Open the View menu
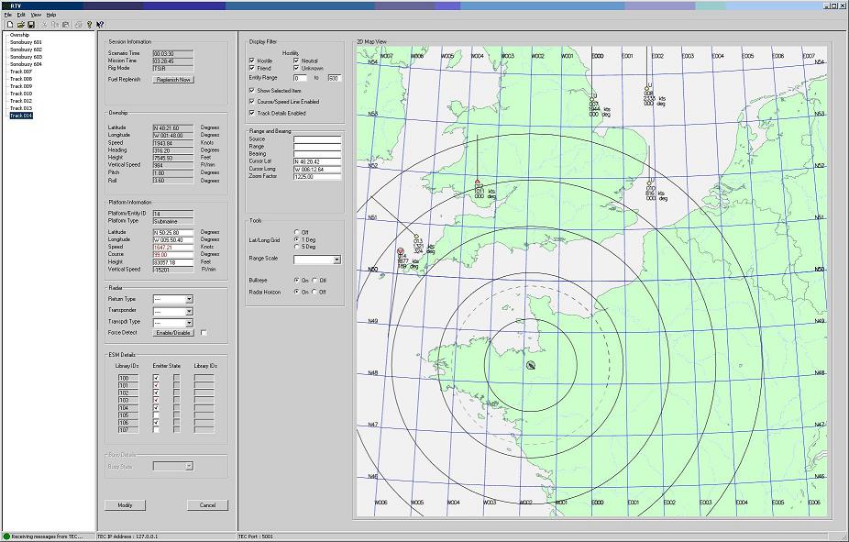 click(36, 15)
